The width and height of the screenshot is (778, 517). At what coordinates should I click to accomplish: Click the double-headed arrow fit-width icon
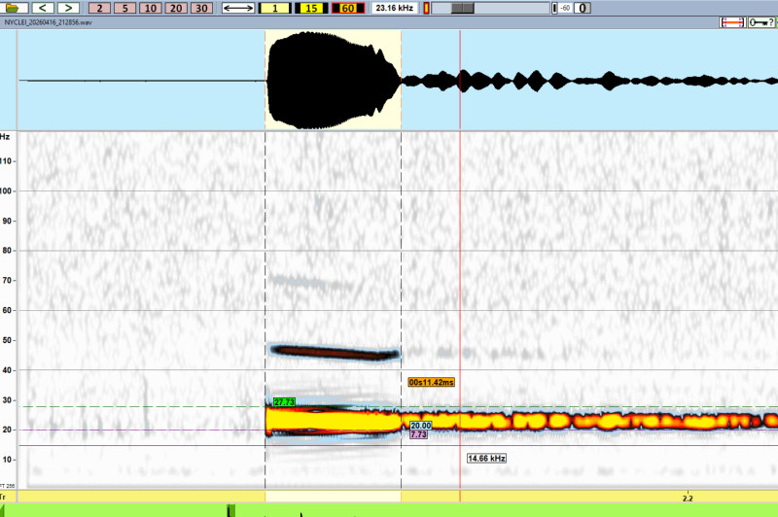[238, 8]
